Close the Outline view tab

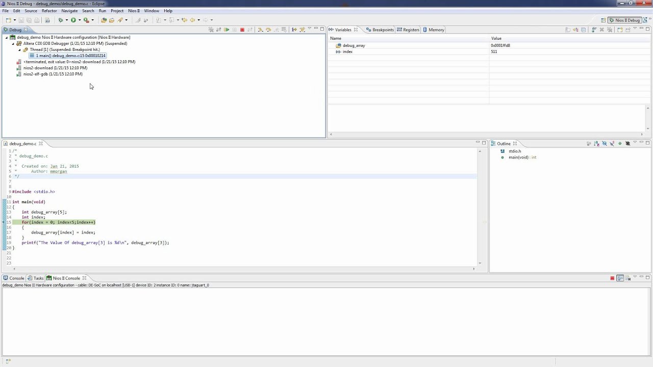pyautogui.click(x=515, y=144)
